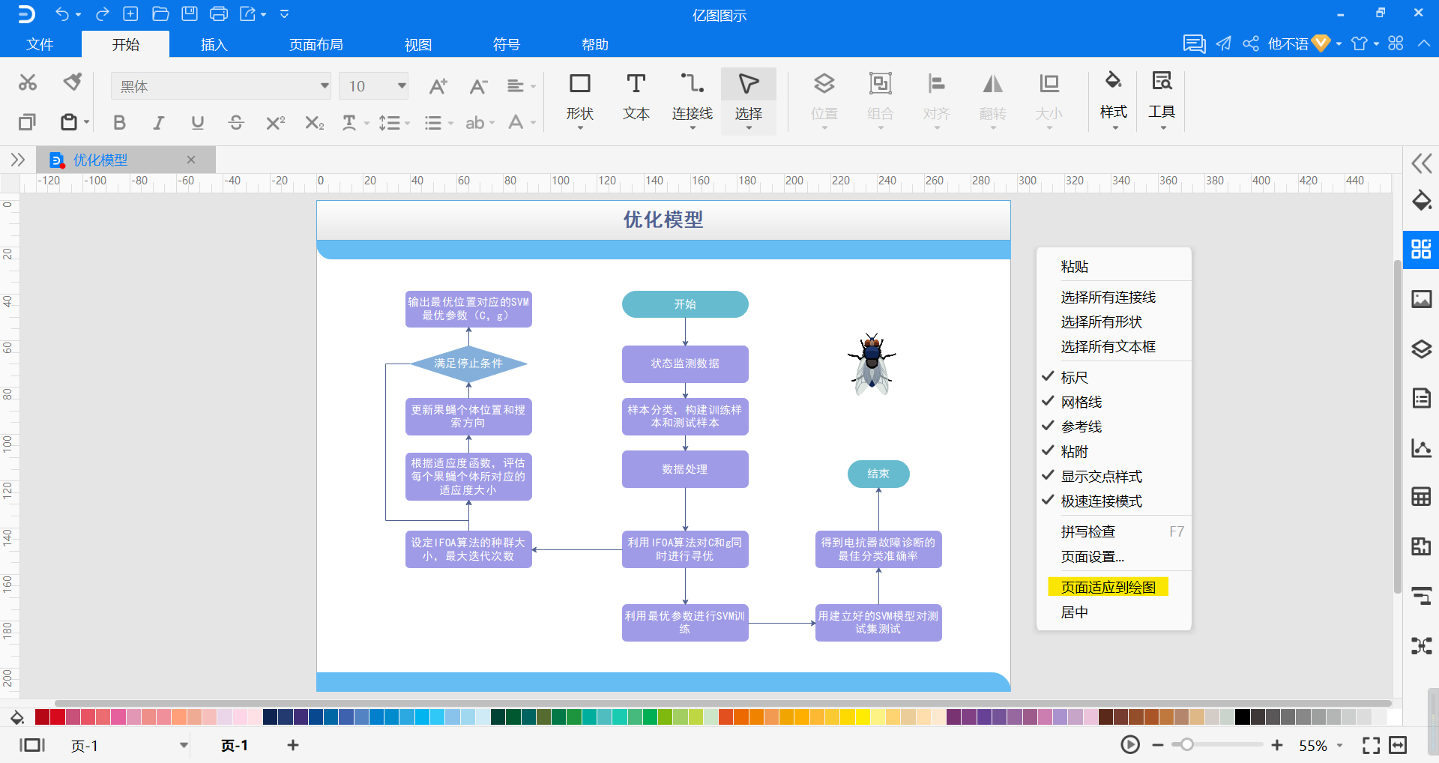Open the zoom percentage dropdown
The width and height of the screenshot is (1439, 763).
tap(1340, 746)
